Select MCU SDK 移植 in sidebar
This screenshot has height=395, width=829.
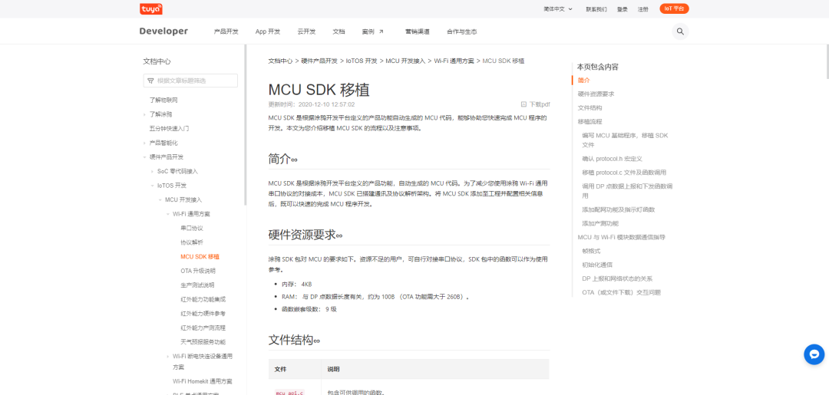click(200, 257)
